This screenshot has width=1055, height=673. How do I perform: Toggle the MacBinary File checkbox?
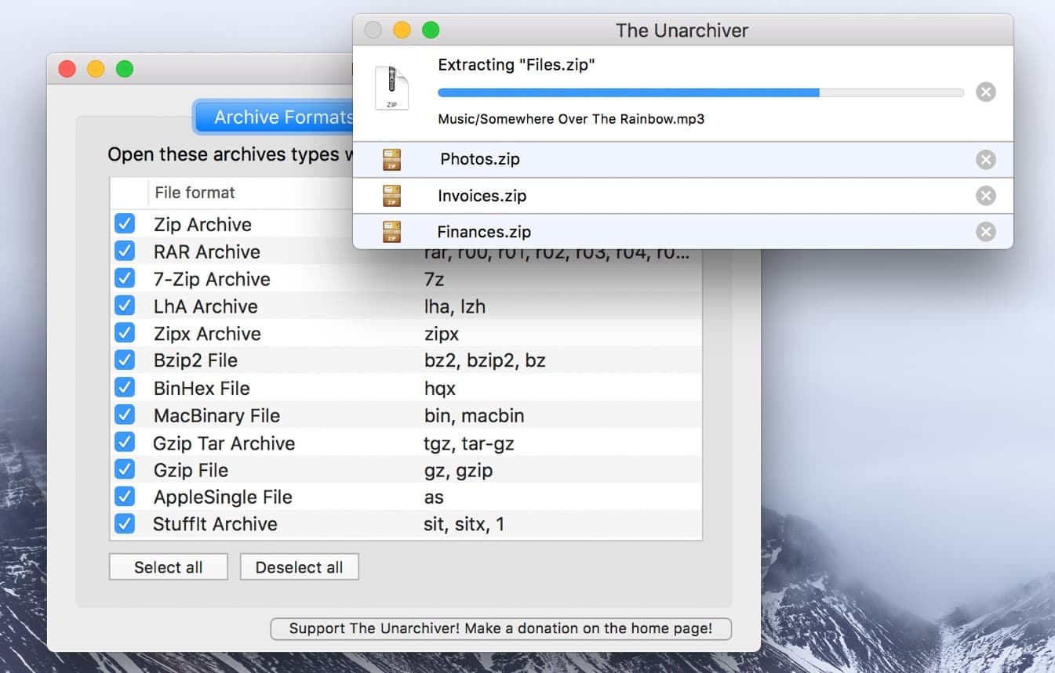click(125, 414)
